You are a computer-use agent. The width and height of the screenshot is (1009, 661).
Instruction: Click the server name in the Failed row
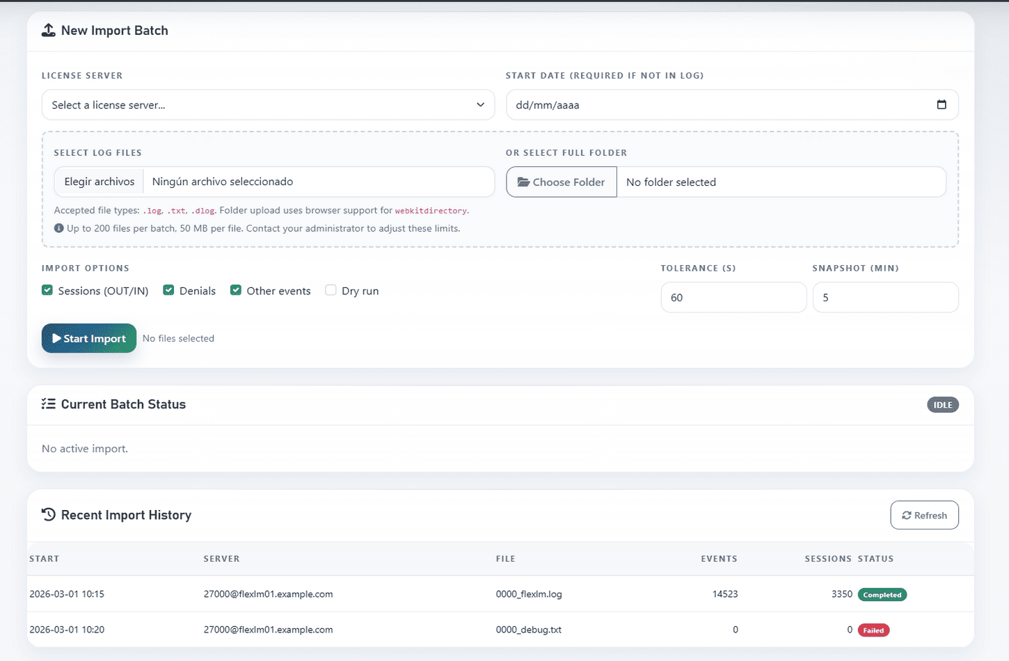coord(268,630)
